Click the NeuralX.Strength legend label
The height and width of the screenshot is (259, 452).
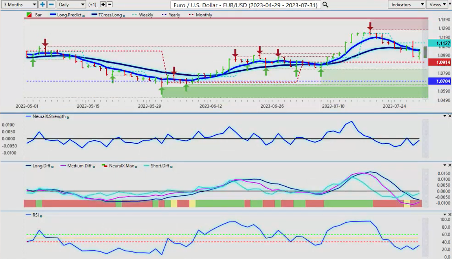click(x=49, y=116)
